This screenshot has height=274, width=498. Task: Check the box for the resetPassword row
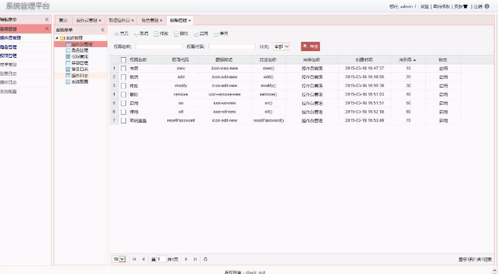pyautogui.click(x=124, y=121)
